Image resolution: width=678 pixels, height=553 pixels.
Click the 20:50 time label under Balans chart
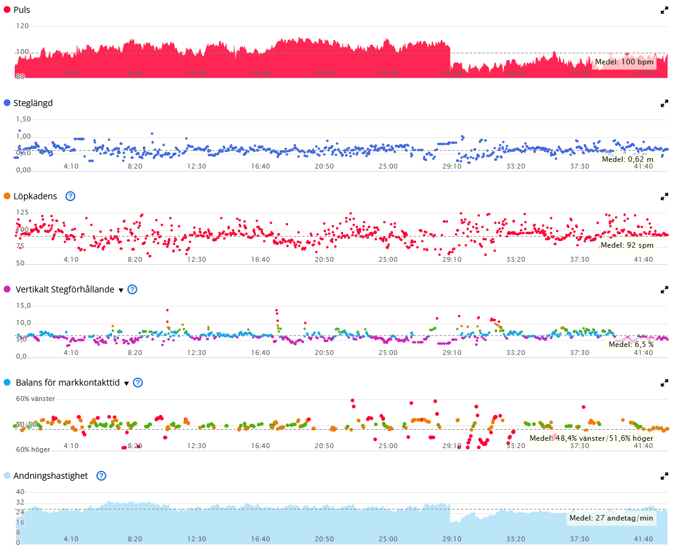tap(324, 446)
